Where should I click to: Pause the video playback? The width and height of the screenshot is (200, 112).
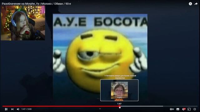tap(6, 109)
